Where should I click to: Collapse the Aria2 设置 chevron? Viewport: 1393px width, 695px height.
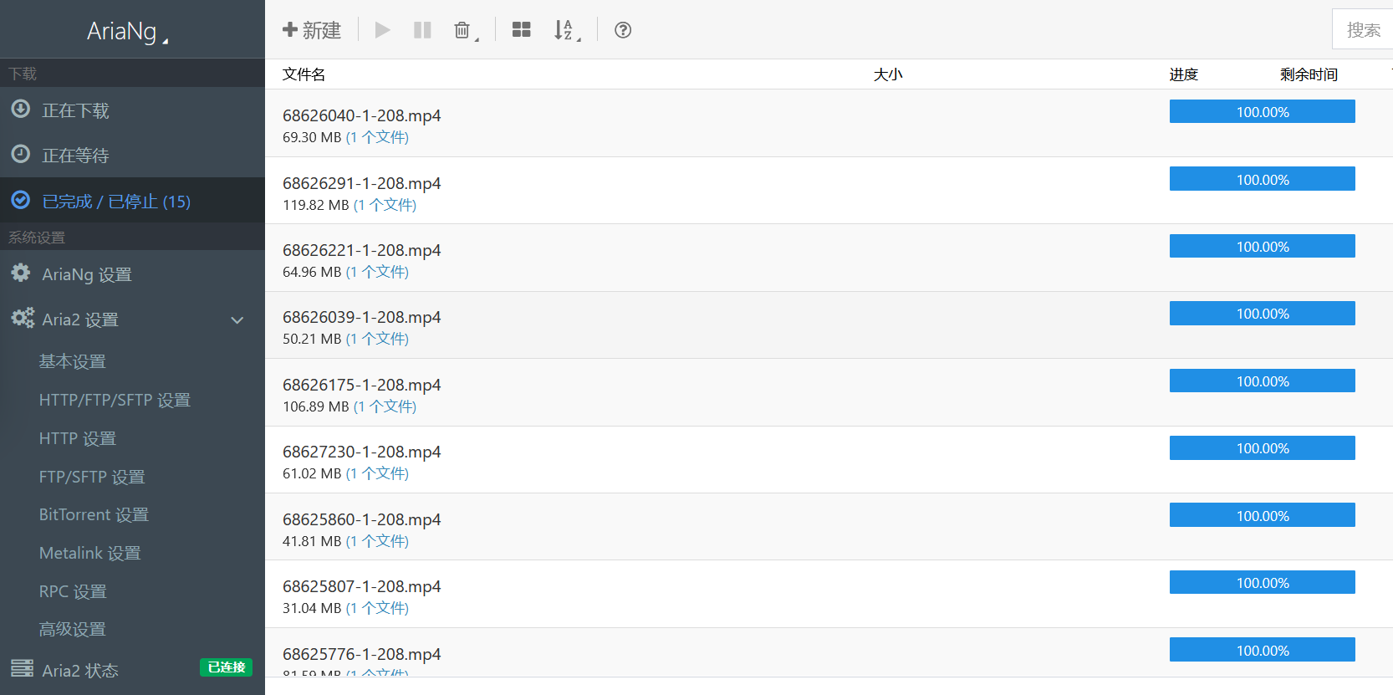click(x=237, y=320)
